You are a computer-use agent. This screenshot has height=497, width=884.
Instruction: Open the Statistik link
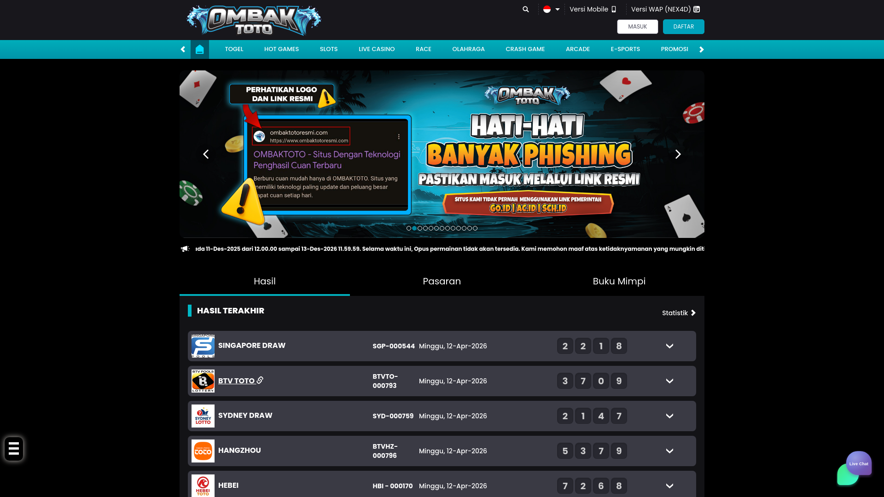click(x=679, y=313)
